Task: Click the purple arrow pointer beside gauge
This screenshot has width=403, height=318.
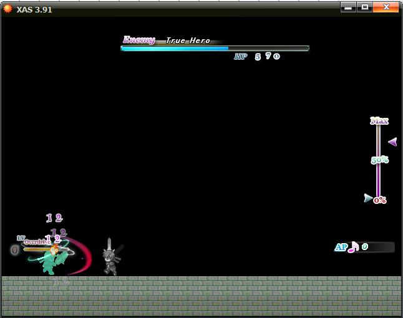Action: 392,142
